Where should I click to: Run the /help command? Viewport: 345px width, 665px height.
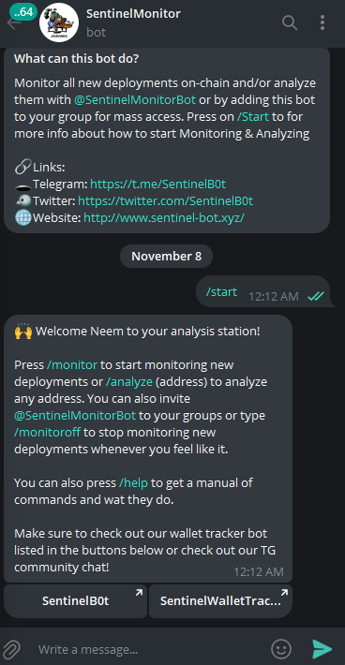[134, 482]
